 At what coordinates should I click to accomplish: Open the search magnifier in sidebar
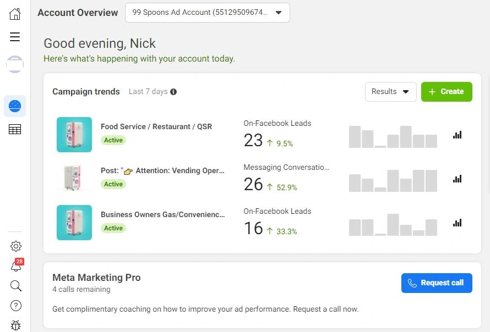coord(15,286)
